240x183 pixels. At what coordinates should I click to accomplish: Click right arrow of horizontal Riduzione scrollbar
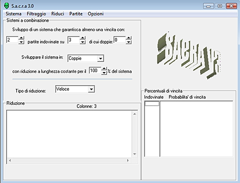pos(128,160)
